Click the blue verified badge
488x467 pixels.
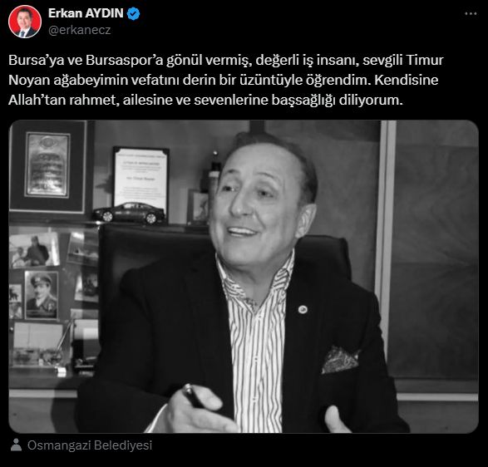pos(134,14)
